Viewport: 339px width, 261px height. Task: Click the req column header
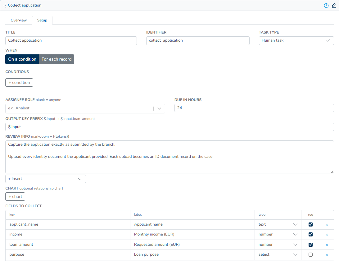tap(310, 215)
